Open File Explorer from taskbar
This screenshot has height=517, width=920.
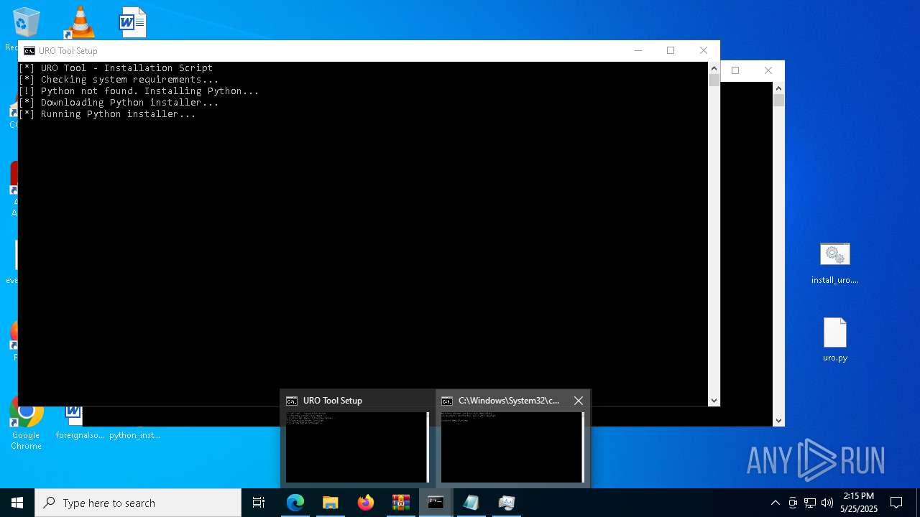pos(331,503)
